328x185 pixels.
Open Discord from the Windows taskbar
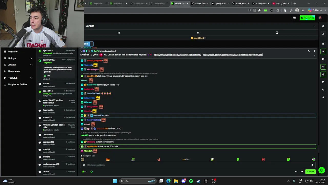click(183, 181)
